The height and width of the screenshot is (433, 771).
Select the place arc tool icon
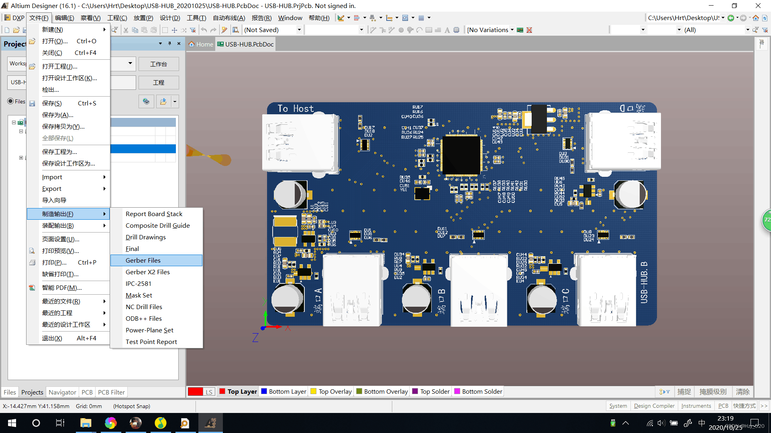tap(419, 30)
